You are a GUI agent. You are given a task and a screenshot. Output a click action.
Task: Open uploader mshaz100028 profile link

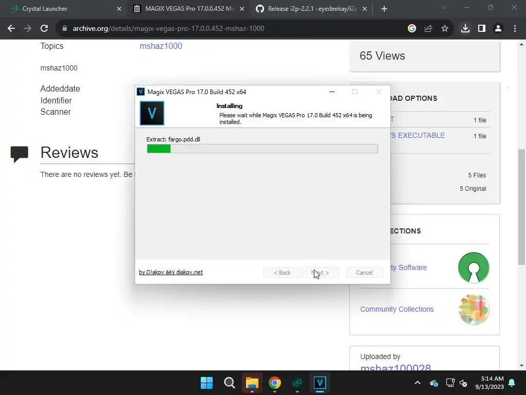tap(396, 367)
